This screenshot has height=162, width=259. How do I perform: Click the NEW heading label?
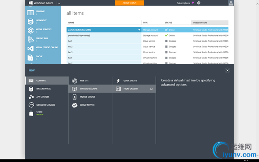(31, 70)
